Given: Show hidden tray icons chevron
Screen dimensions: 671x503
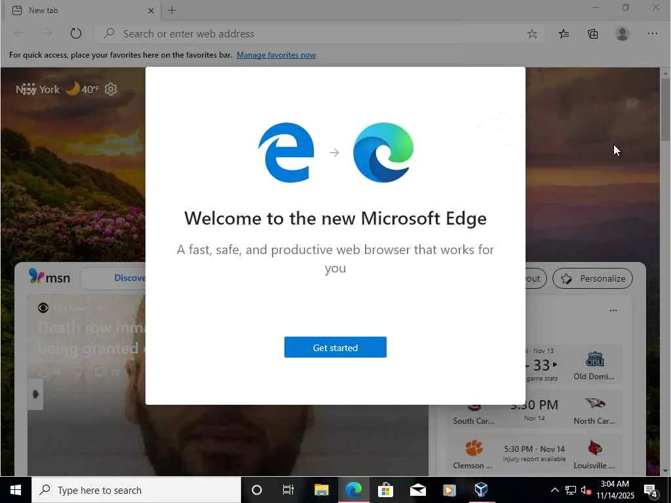Looking at the screenshot, I should [x=554, y=490].
